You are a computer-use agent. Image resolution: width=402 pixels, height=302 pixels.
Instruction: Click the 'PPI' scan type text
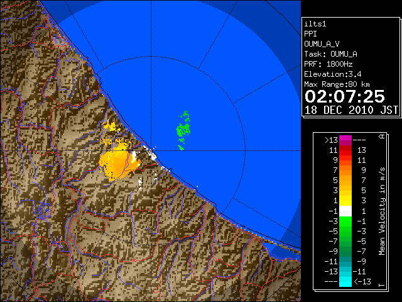(x=310, y=34)
